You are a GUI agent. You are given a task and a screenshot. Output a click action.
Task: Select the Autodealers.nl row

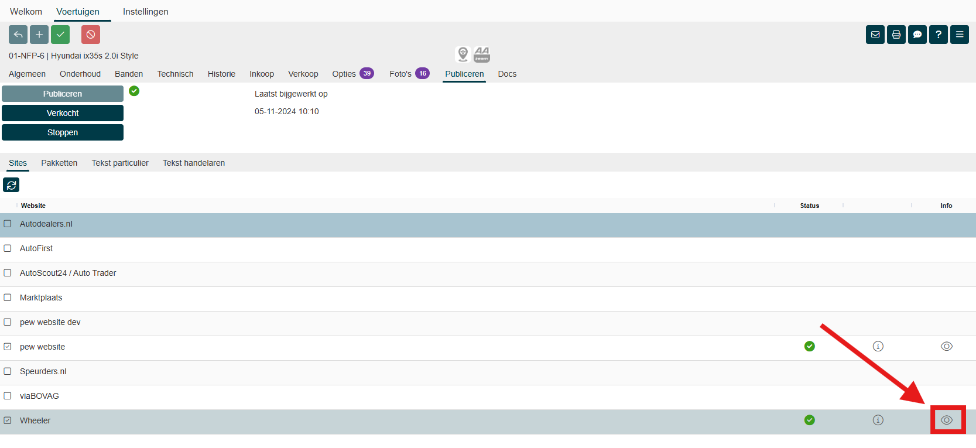tap(46, 224)
